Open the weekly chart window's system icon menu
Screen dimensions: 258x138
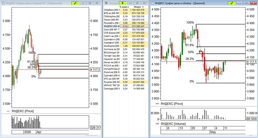click(x=4, y=3)
